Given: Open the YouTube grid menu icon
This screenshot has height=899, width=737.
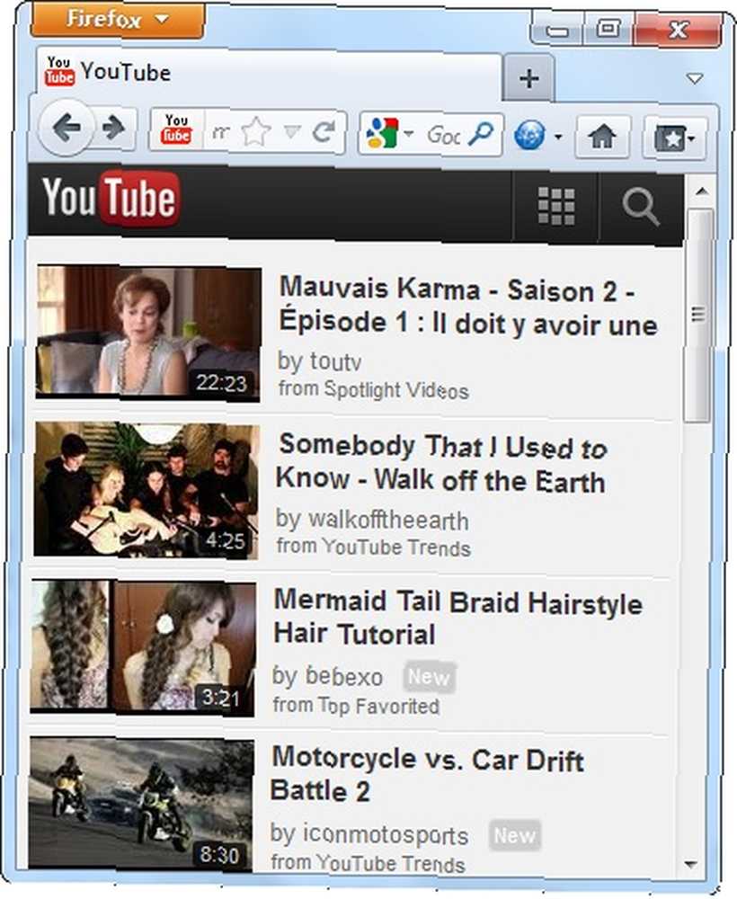Looking at the screenshot, I should pos(556,205).
